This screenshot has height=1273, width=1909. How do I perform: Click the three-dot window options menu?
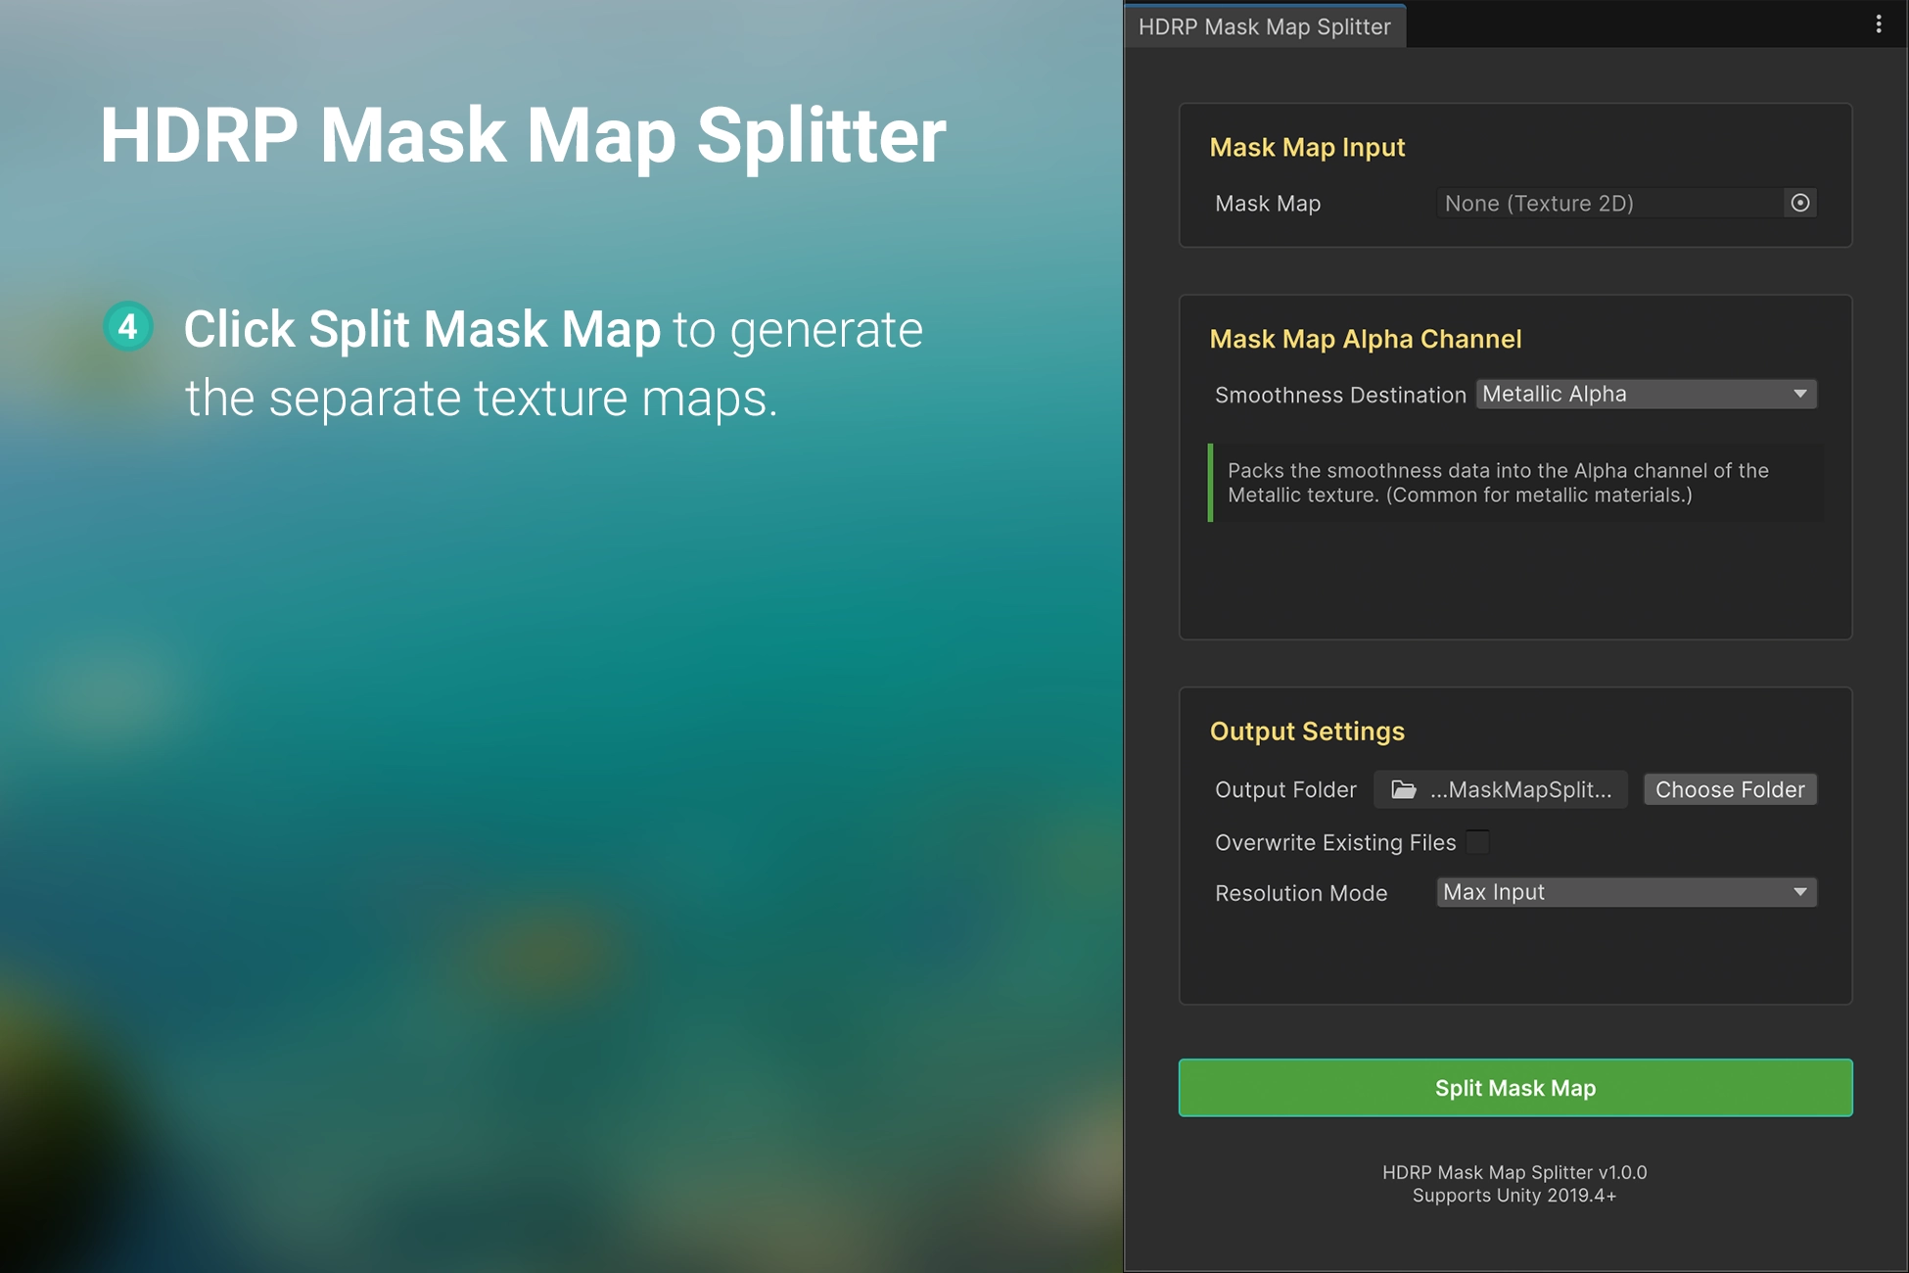coord(1878,24)
